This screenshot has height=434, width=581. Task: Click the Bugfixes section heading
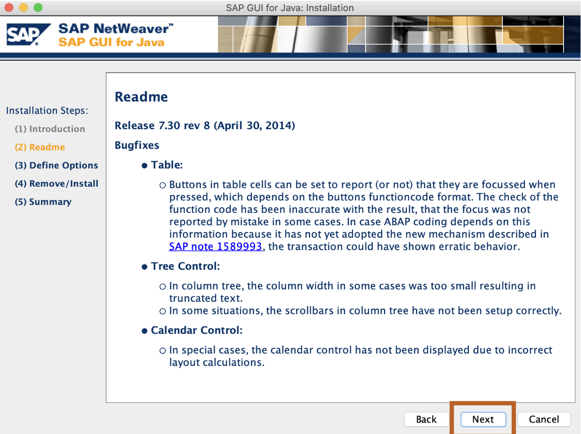click(x=137, y=145)
